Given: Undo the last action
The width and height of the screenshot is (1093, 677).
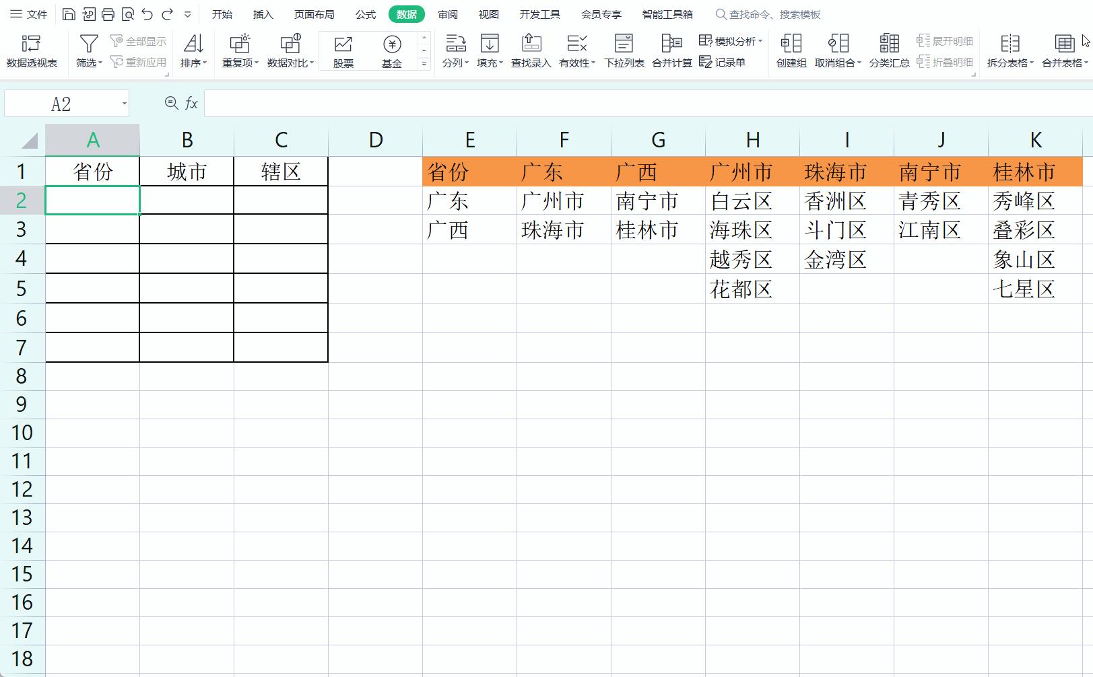Looking at the screenshot, I should tap(147, 14).
